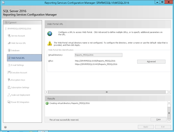
Task: Click the Apply button
Action: (146, 127)
